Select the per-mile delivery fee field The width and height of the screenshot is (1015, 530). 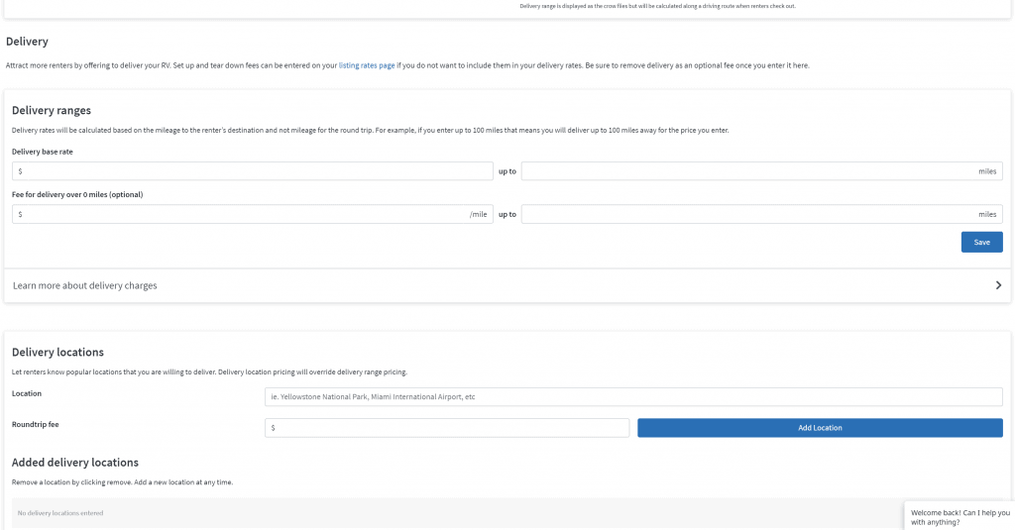253,214
